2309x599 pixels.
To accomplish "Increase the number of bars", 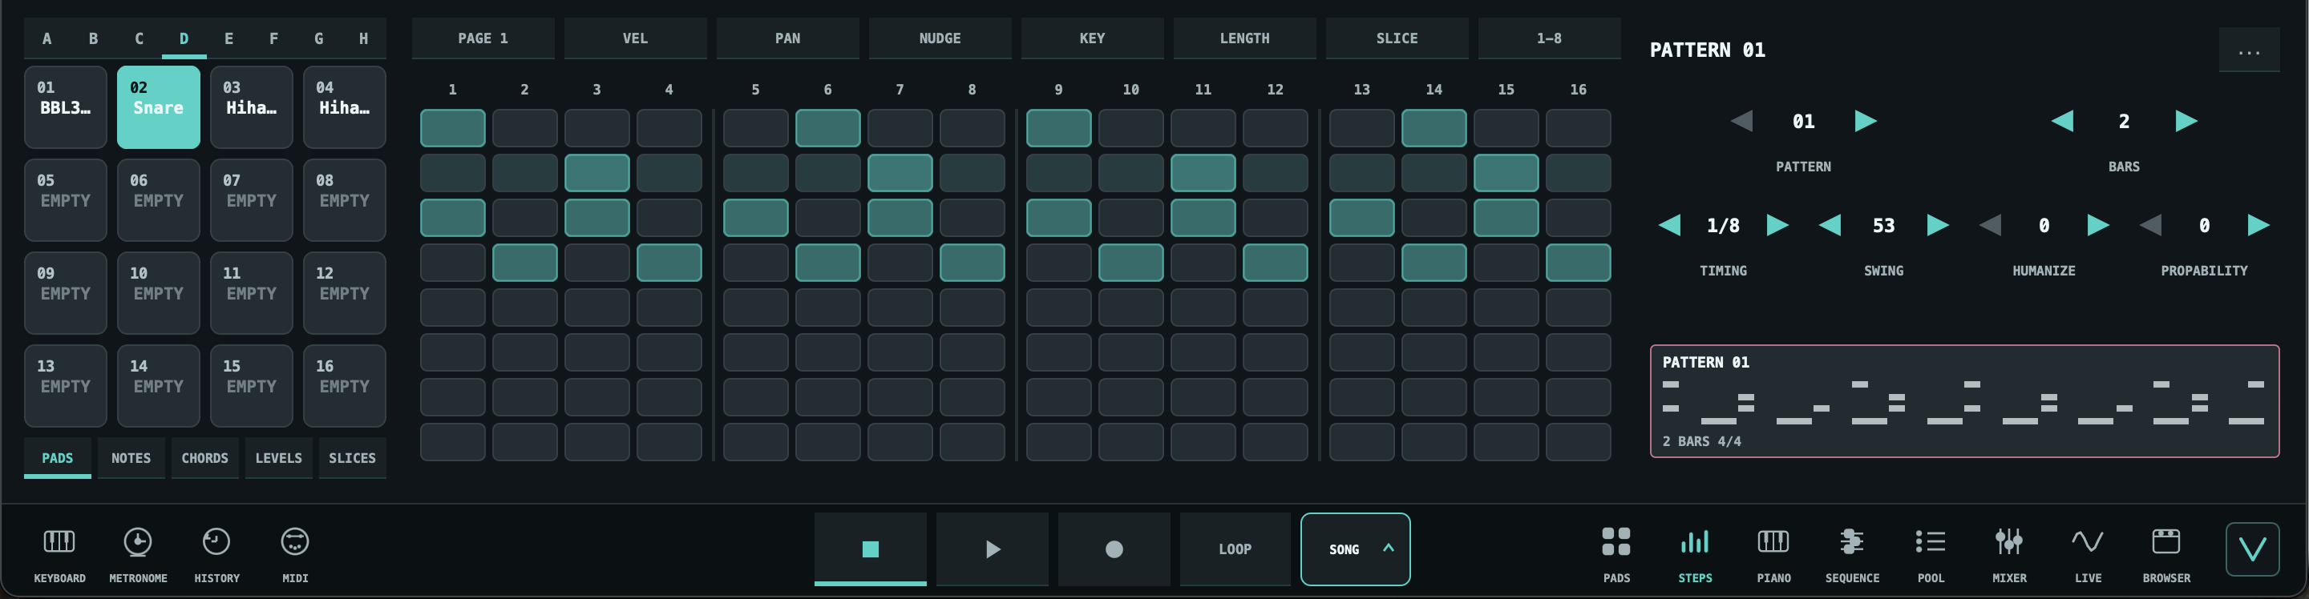I will pos(2186,121).
